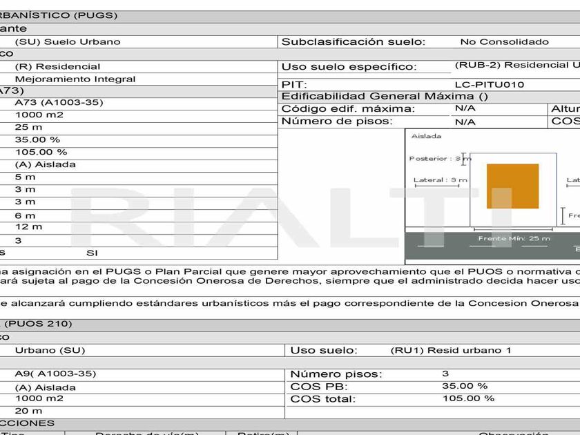Click the '(PUGS)' header at top
The height and width of the screenshot is (435, 580).
pos(95,15)
